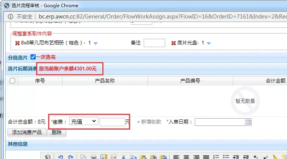Click the align left icon in editor
Viewport: 287px width, 159px height.
[176, 157]
